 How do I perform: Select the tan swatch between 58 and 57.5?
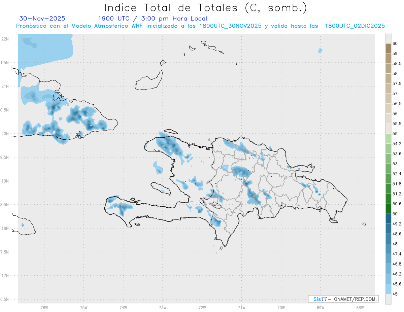[x=388, y=78]
